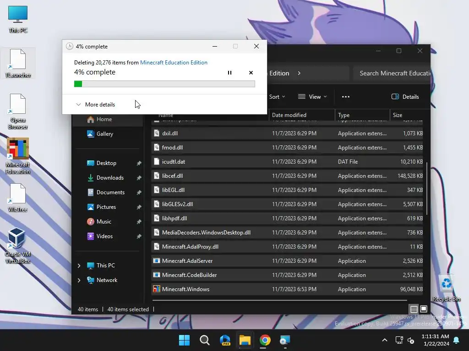469x351 pixels.
Task: Open the Sort dropdown
Action: [x=277, y=97]
